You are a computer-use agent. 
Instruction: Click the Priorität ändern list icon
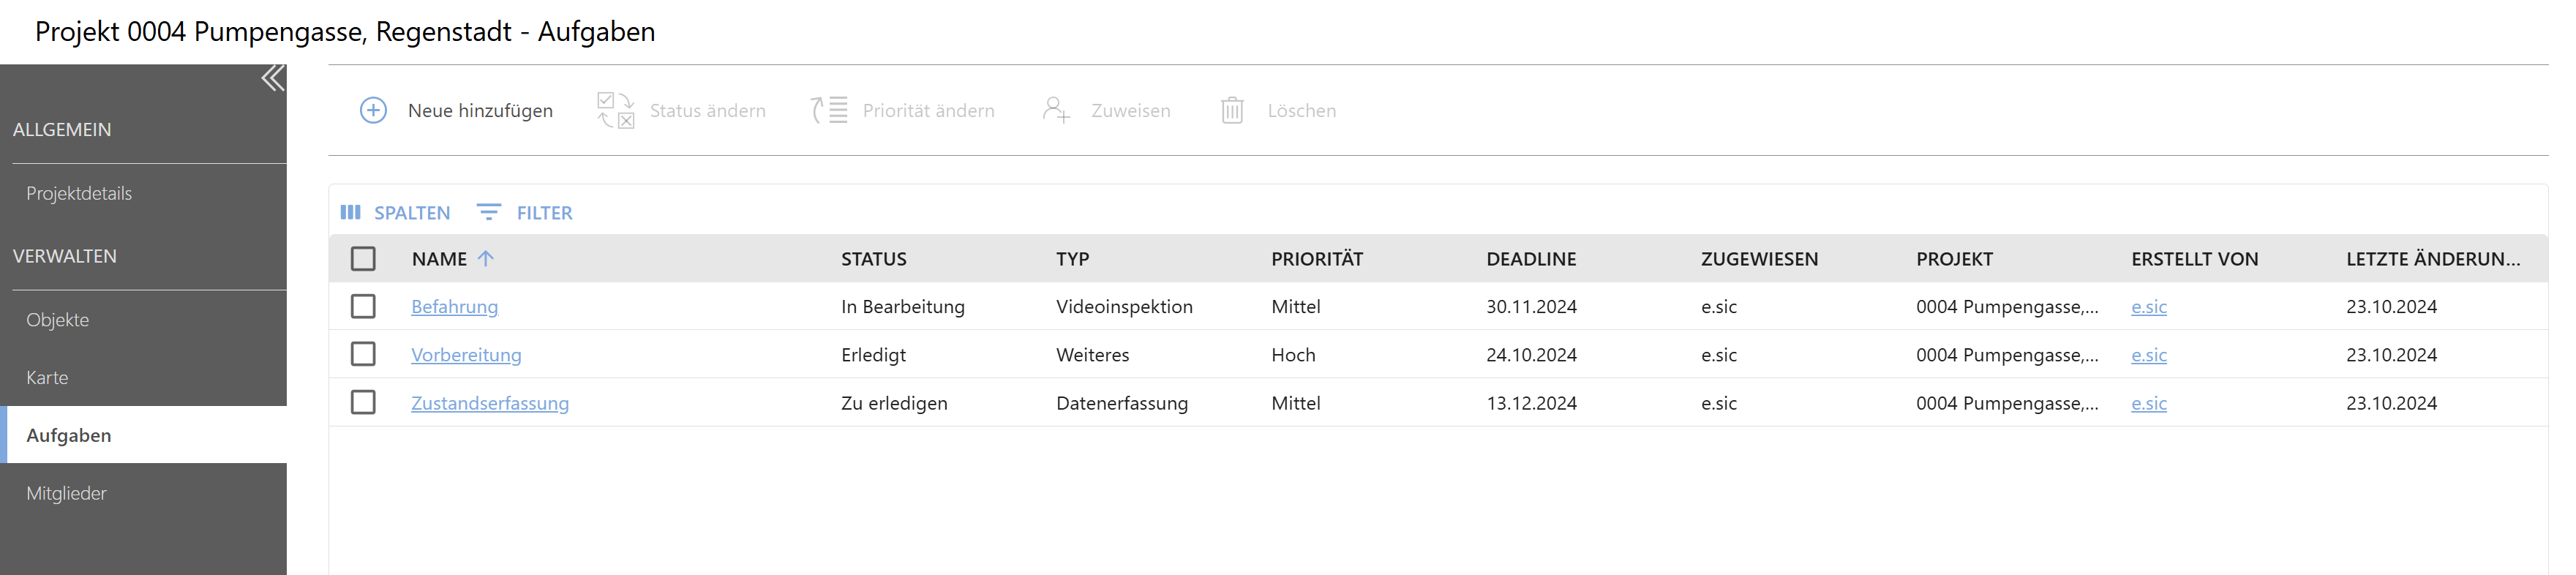tap(829, 110)
